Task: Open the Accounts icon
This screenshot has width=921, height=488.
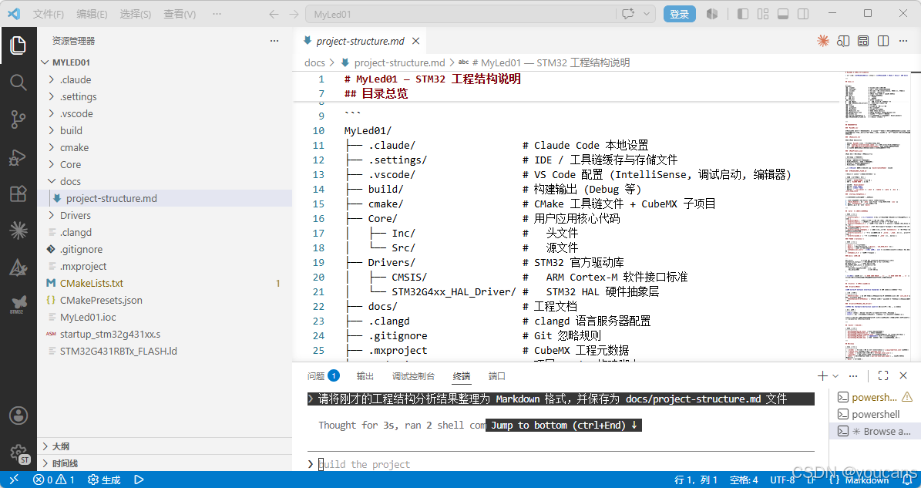Action: click(18, 416)
